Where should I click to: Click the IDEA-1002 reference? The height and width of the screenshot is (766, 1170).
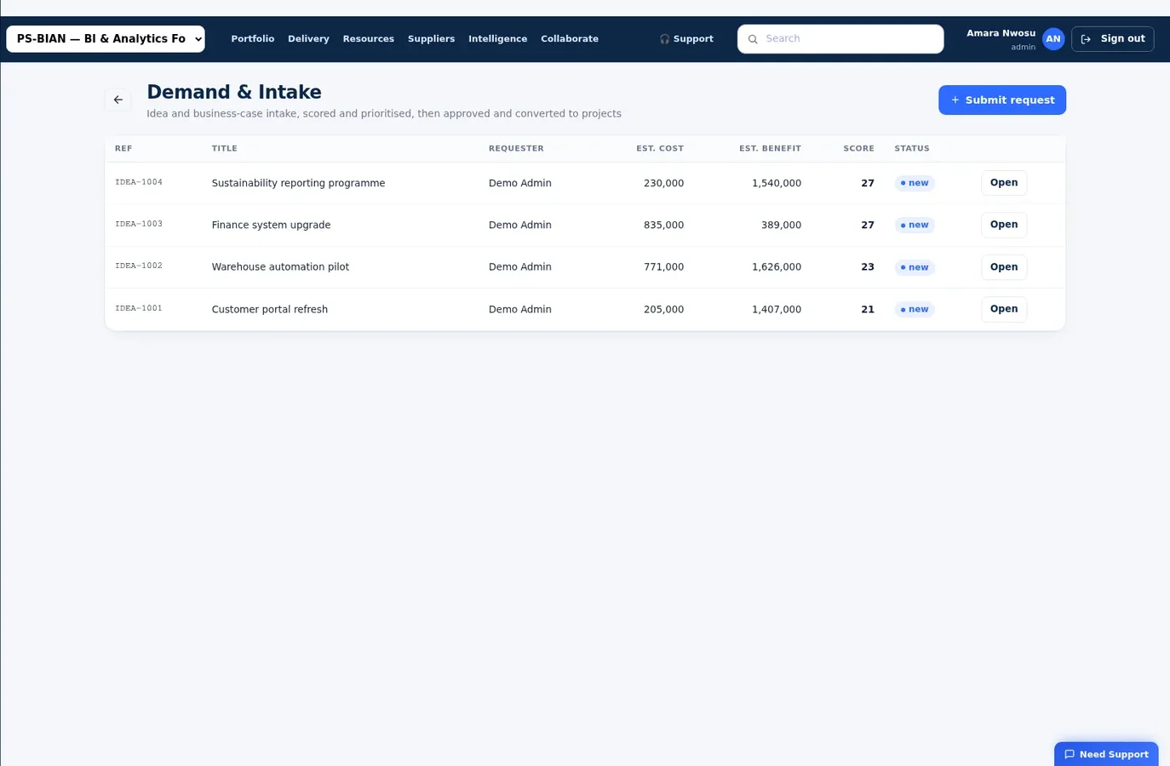[x=139, y=266]
